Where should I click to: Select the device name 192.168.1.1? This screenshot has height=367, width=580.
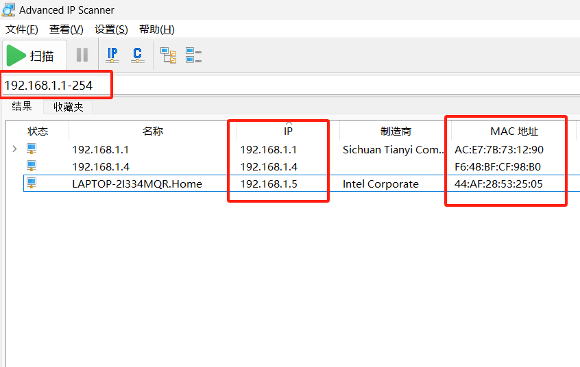coord(100,150)
